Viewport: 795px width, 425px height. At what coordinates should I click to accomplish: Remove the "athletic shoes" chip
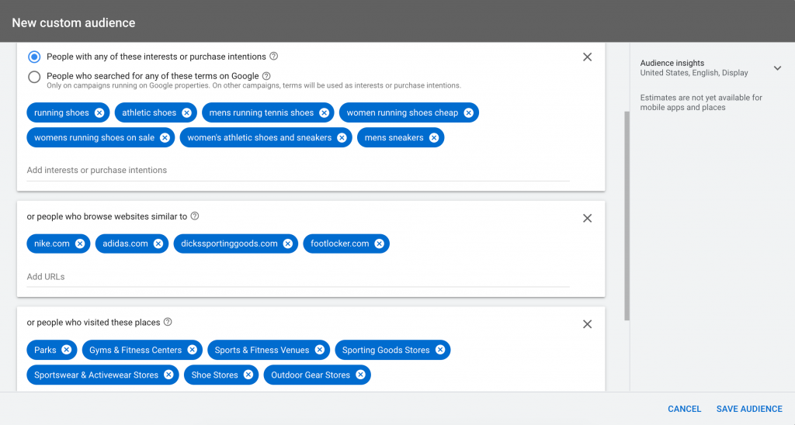186,112
